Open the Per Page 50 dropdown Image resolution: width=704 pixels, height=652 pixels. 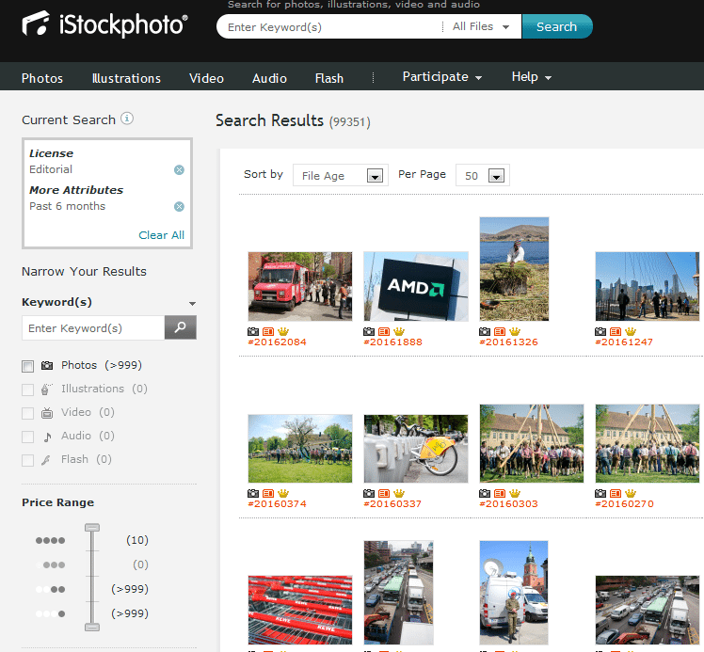pos(482,175)
